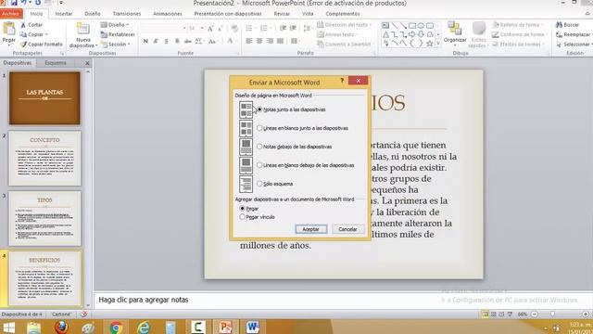This screenshot has width=593, height=334.
Task: Open 'Dirección del texto' dropdown
Action: 344,25
